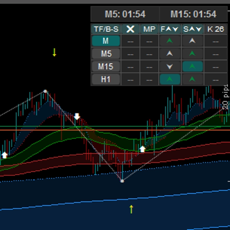
Task: Select the H1 timeframe button
Action: click(x=106, y=79)
